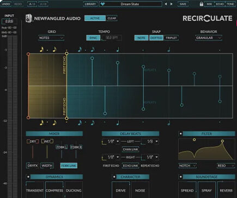Viewport: 237px width, 198px height.
Task: Click the REDO button
Action: [18, 4]
